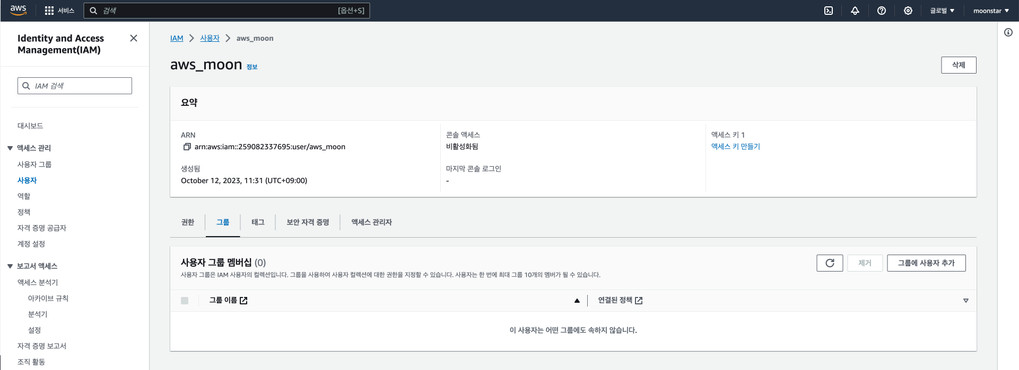Select 사용자 in the sidebar

27,181
